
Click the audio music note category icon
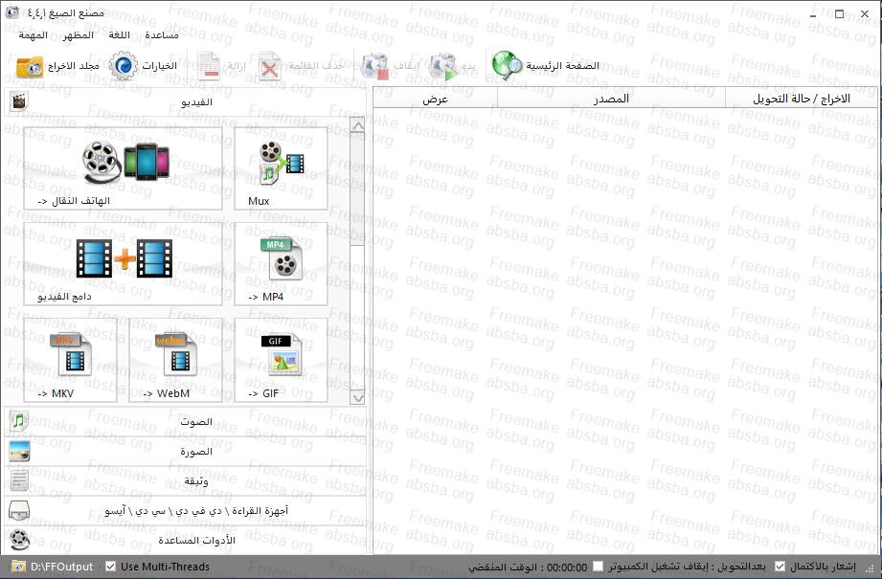point(19,421)
